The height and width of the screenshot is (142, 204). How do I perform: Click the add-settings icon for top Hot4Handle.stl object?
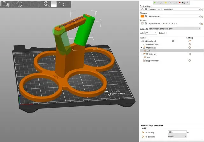click(x=189, y=41)
